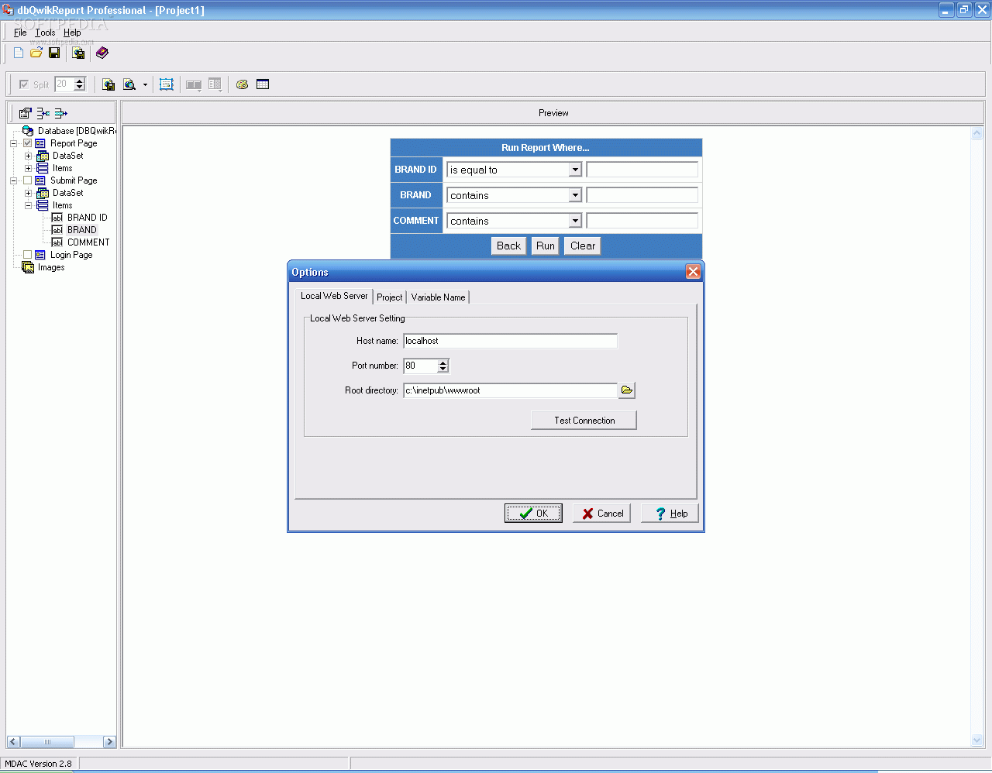
Task: Collapse the Submit Page tree node
Action: tap(13, 180)
